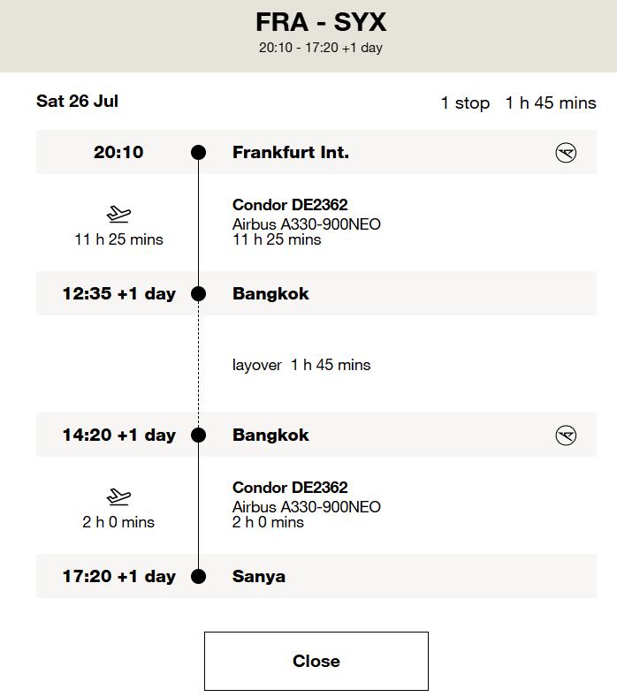Viewport: 617px width, 697px height.
Task: Click timeline dot at 14:20 Bangkok departure
Action: tap(199, 436)
